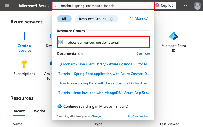The image size is (203, 127).
Task: Open Quickstart Java client library doc link
Action: pos(104,64)
